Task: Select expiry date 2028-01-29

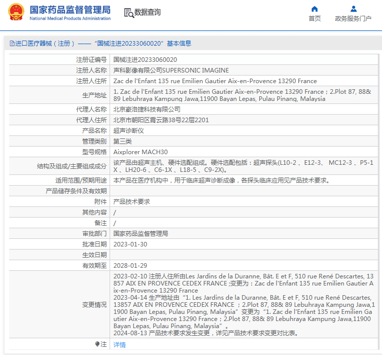Action: pos(130,266)
